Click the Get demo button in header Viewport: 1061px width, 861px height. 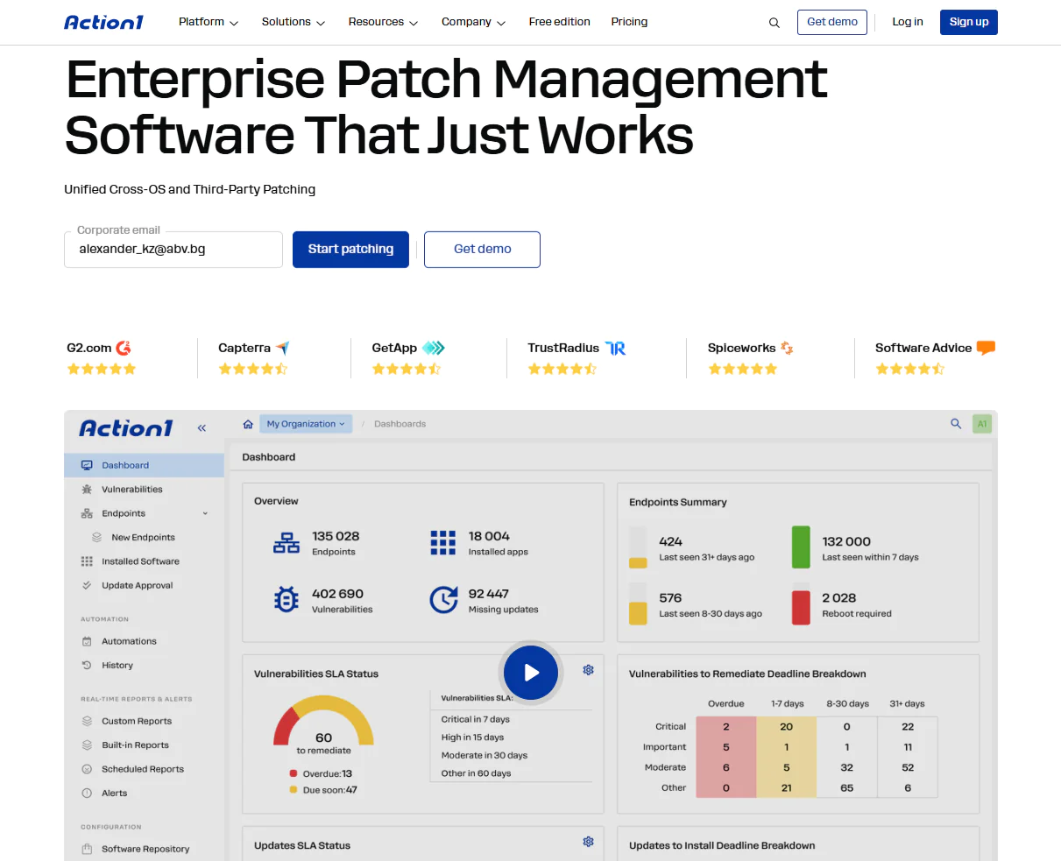pos(832,22)
